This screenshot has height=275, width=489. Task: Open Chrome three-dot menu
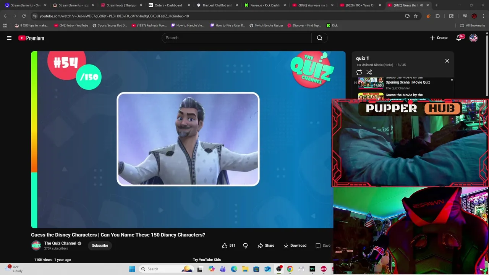483,16
